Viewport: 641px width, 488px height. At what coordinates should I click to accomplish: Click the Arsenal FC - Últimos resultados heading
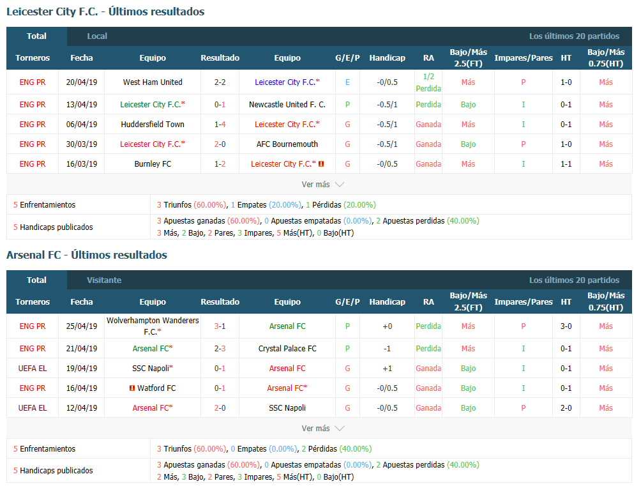87,255
